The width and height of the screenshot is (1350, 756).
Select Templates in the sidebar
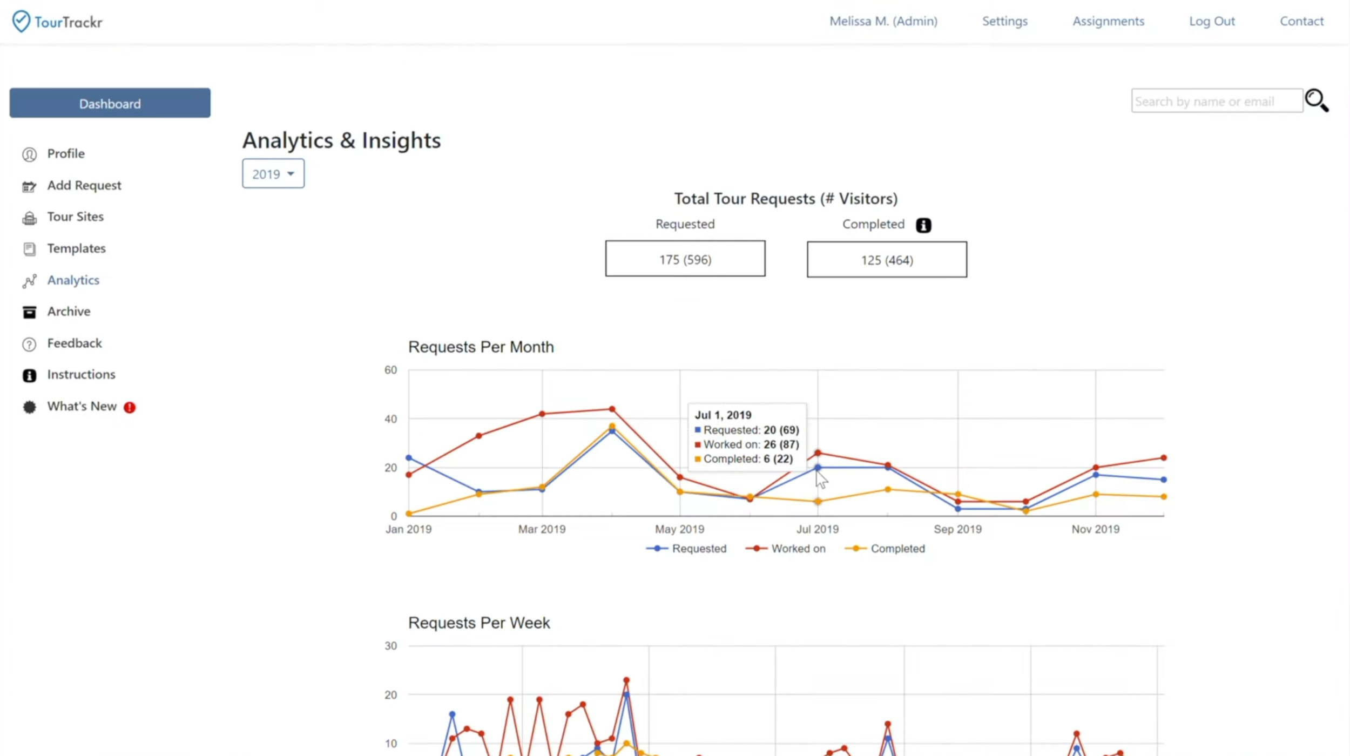point(77,248)
